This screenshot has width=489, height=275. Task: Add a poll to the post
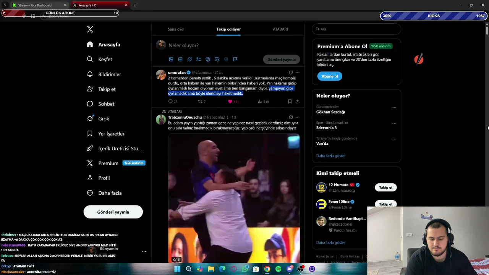pos(199,59)
